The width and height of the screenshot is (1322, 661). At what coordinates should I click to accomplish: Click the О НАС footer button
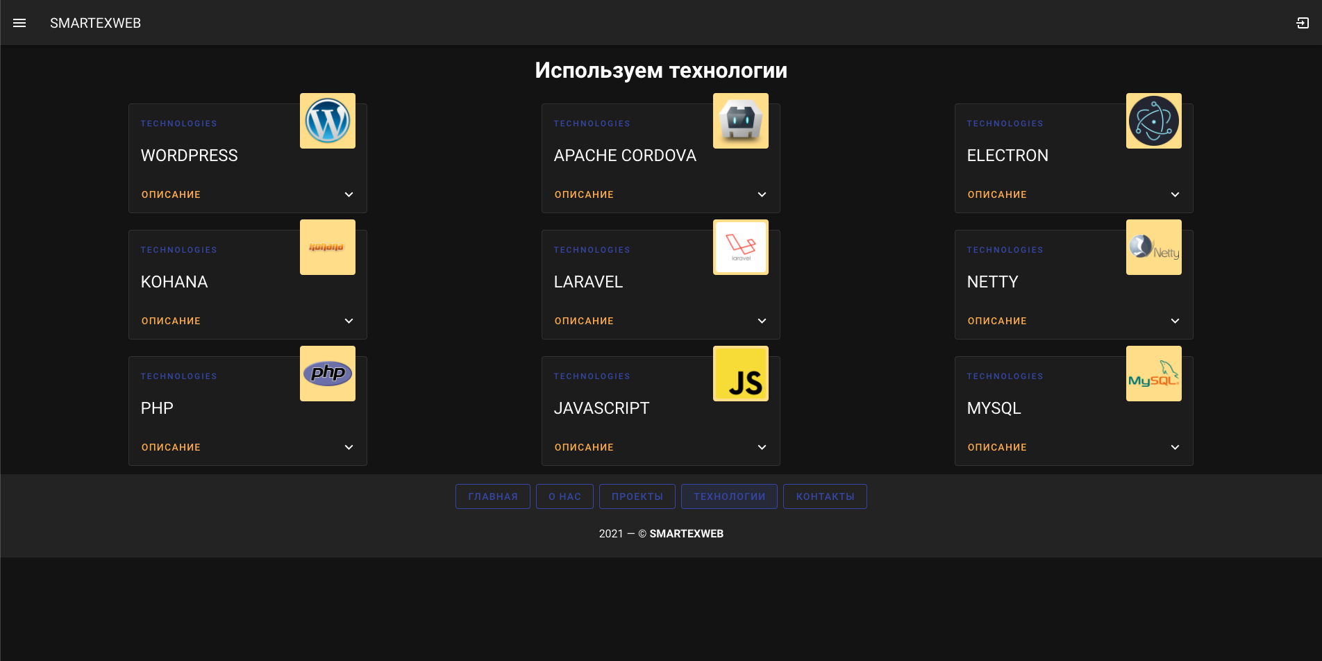coord(564,496)
